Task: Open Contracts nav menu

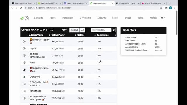Action: pyautogui.click(x=39, y=18)
